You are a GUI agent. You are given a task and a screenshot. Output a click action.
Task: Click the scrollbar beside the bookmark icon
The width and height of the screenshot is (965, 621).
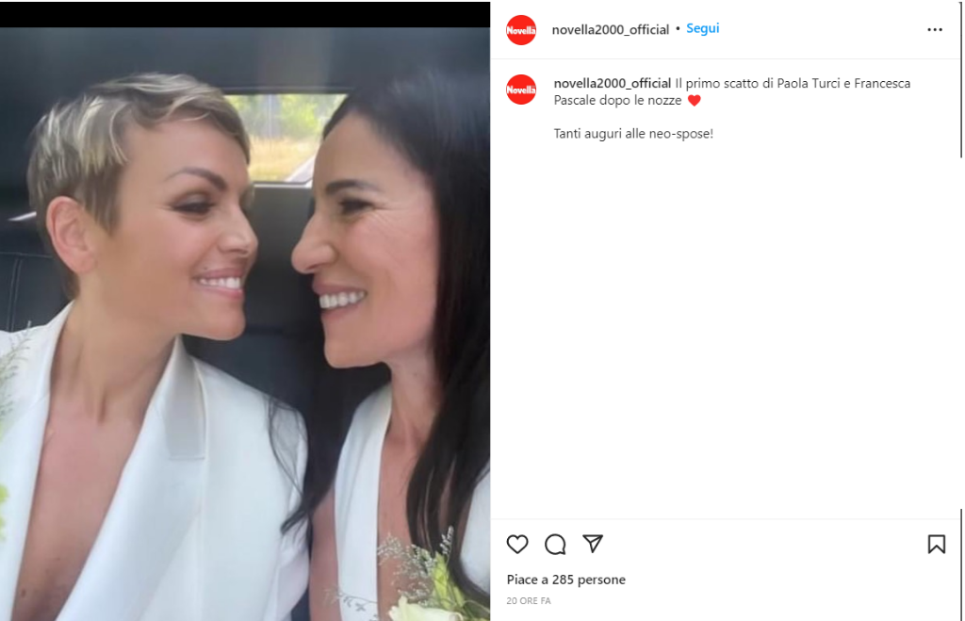pos(960,565)
